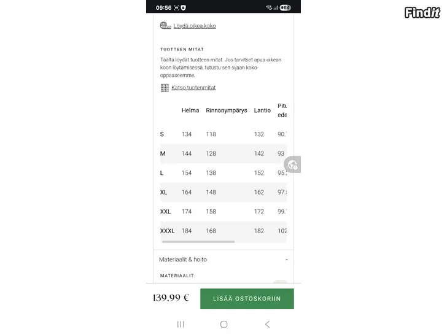The image size is (447, 335).
Task: Collapse the Materiaalit & hoito section
Action: tap(183, 260)
